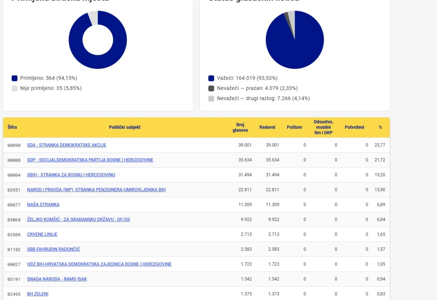This screenshot has height=300, width=437.
Task: Click the blue Važeći legend swatch
Action: point(211,78)
